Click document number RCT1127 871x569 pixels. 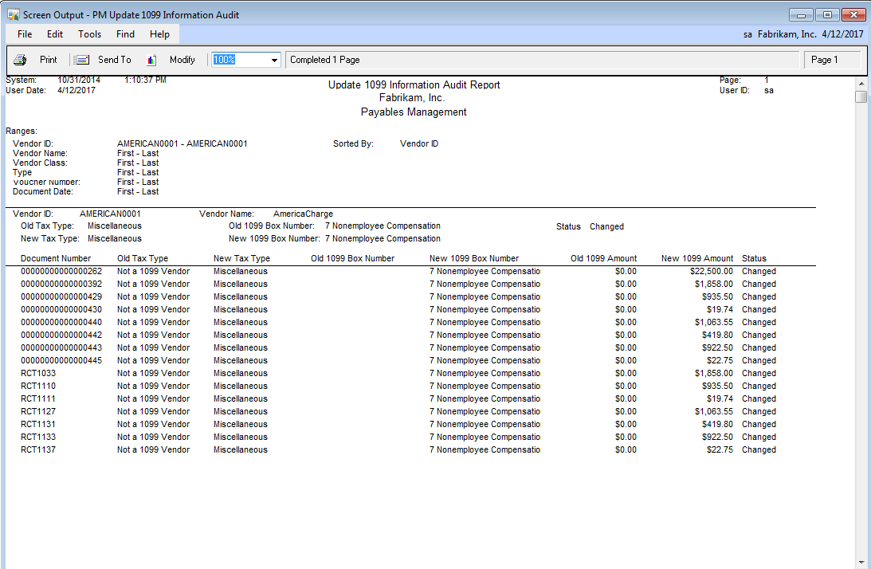tap(38, 412)
